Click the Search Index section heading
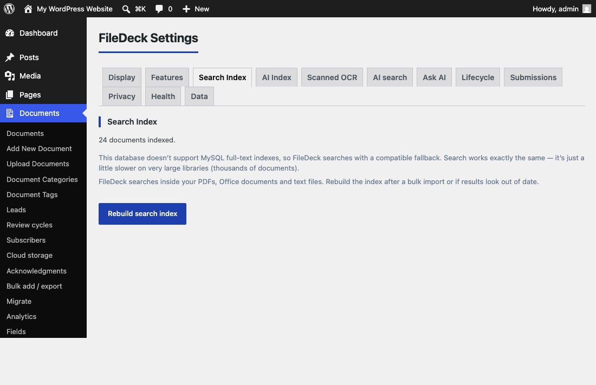This screenshot has width=596, height=385. tap(132, 122)
